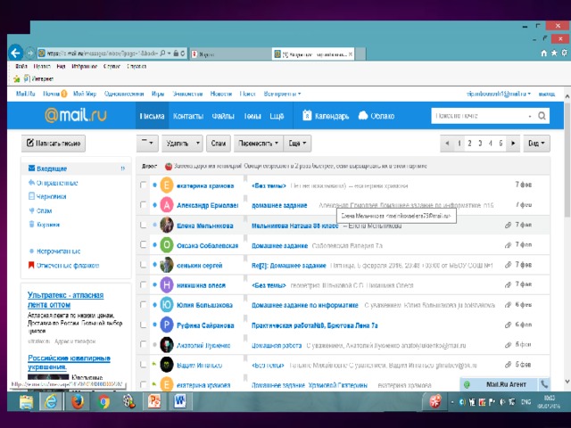Open the Переместить dropdown
The image size is (571, 428).
pyautogui.click(x=258, y=143)
